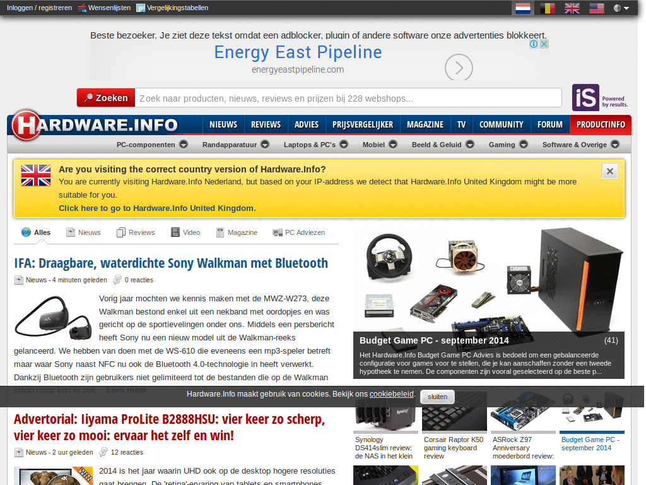Expand the Mobiel dropdown arrow

coord(393,145)
